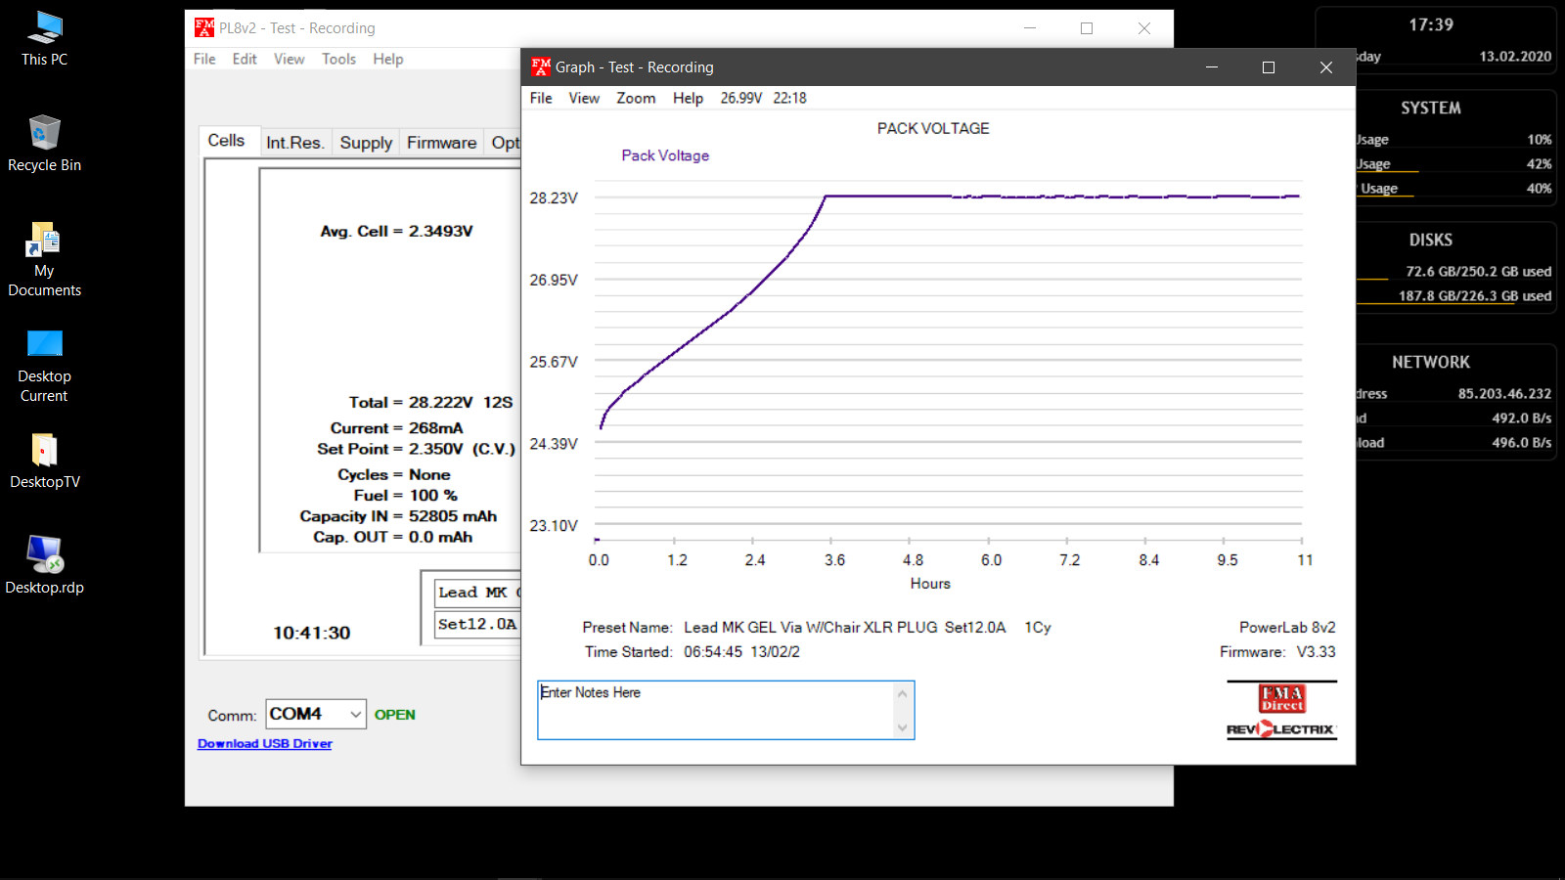Click the FMA Direct Revolectrix logo
Image resolution: width=1565 pixels, height=880 pixels.
(x=1281, y=711)
